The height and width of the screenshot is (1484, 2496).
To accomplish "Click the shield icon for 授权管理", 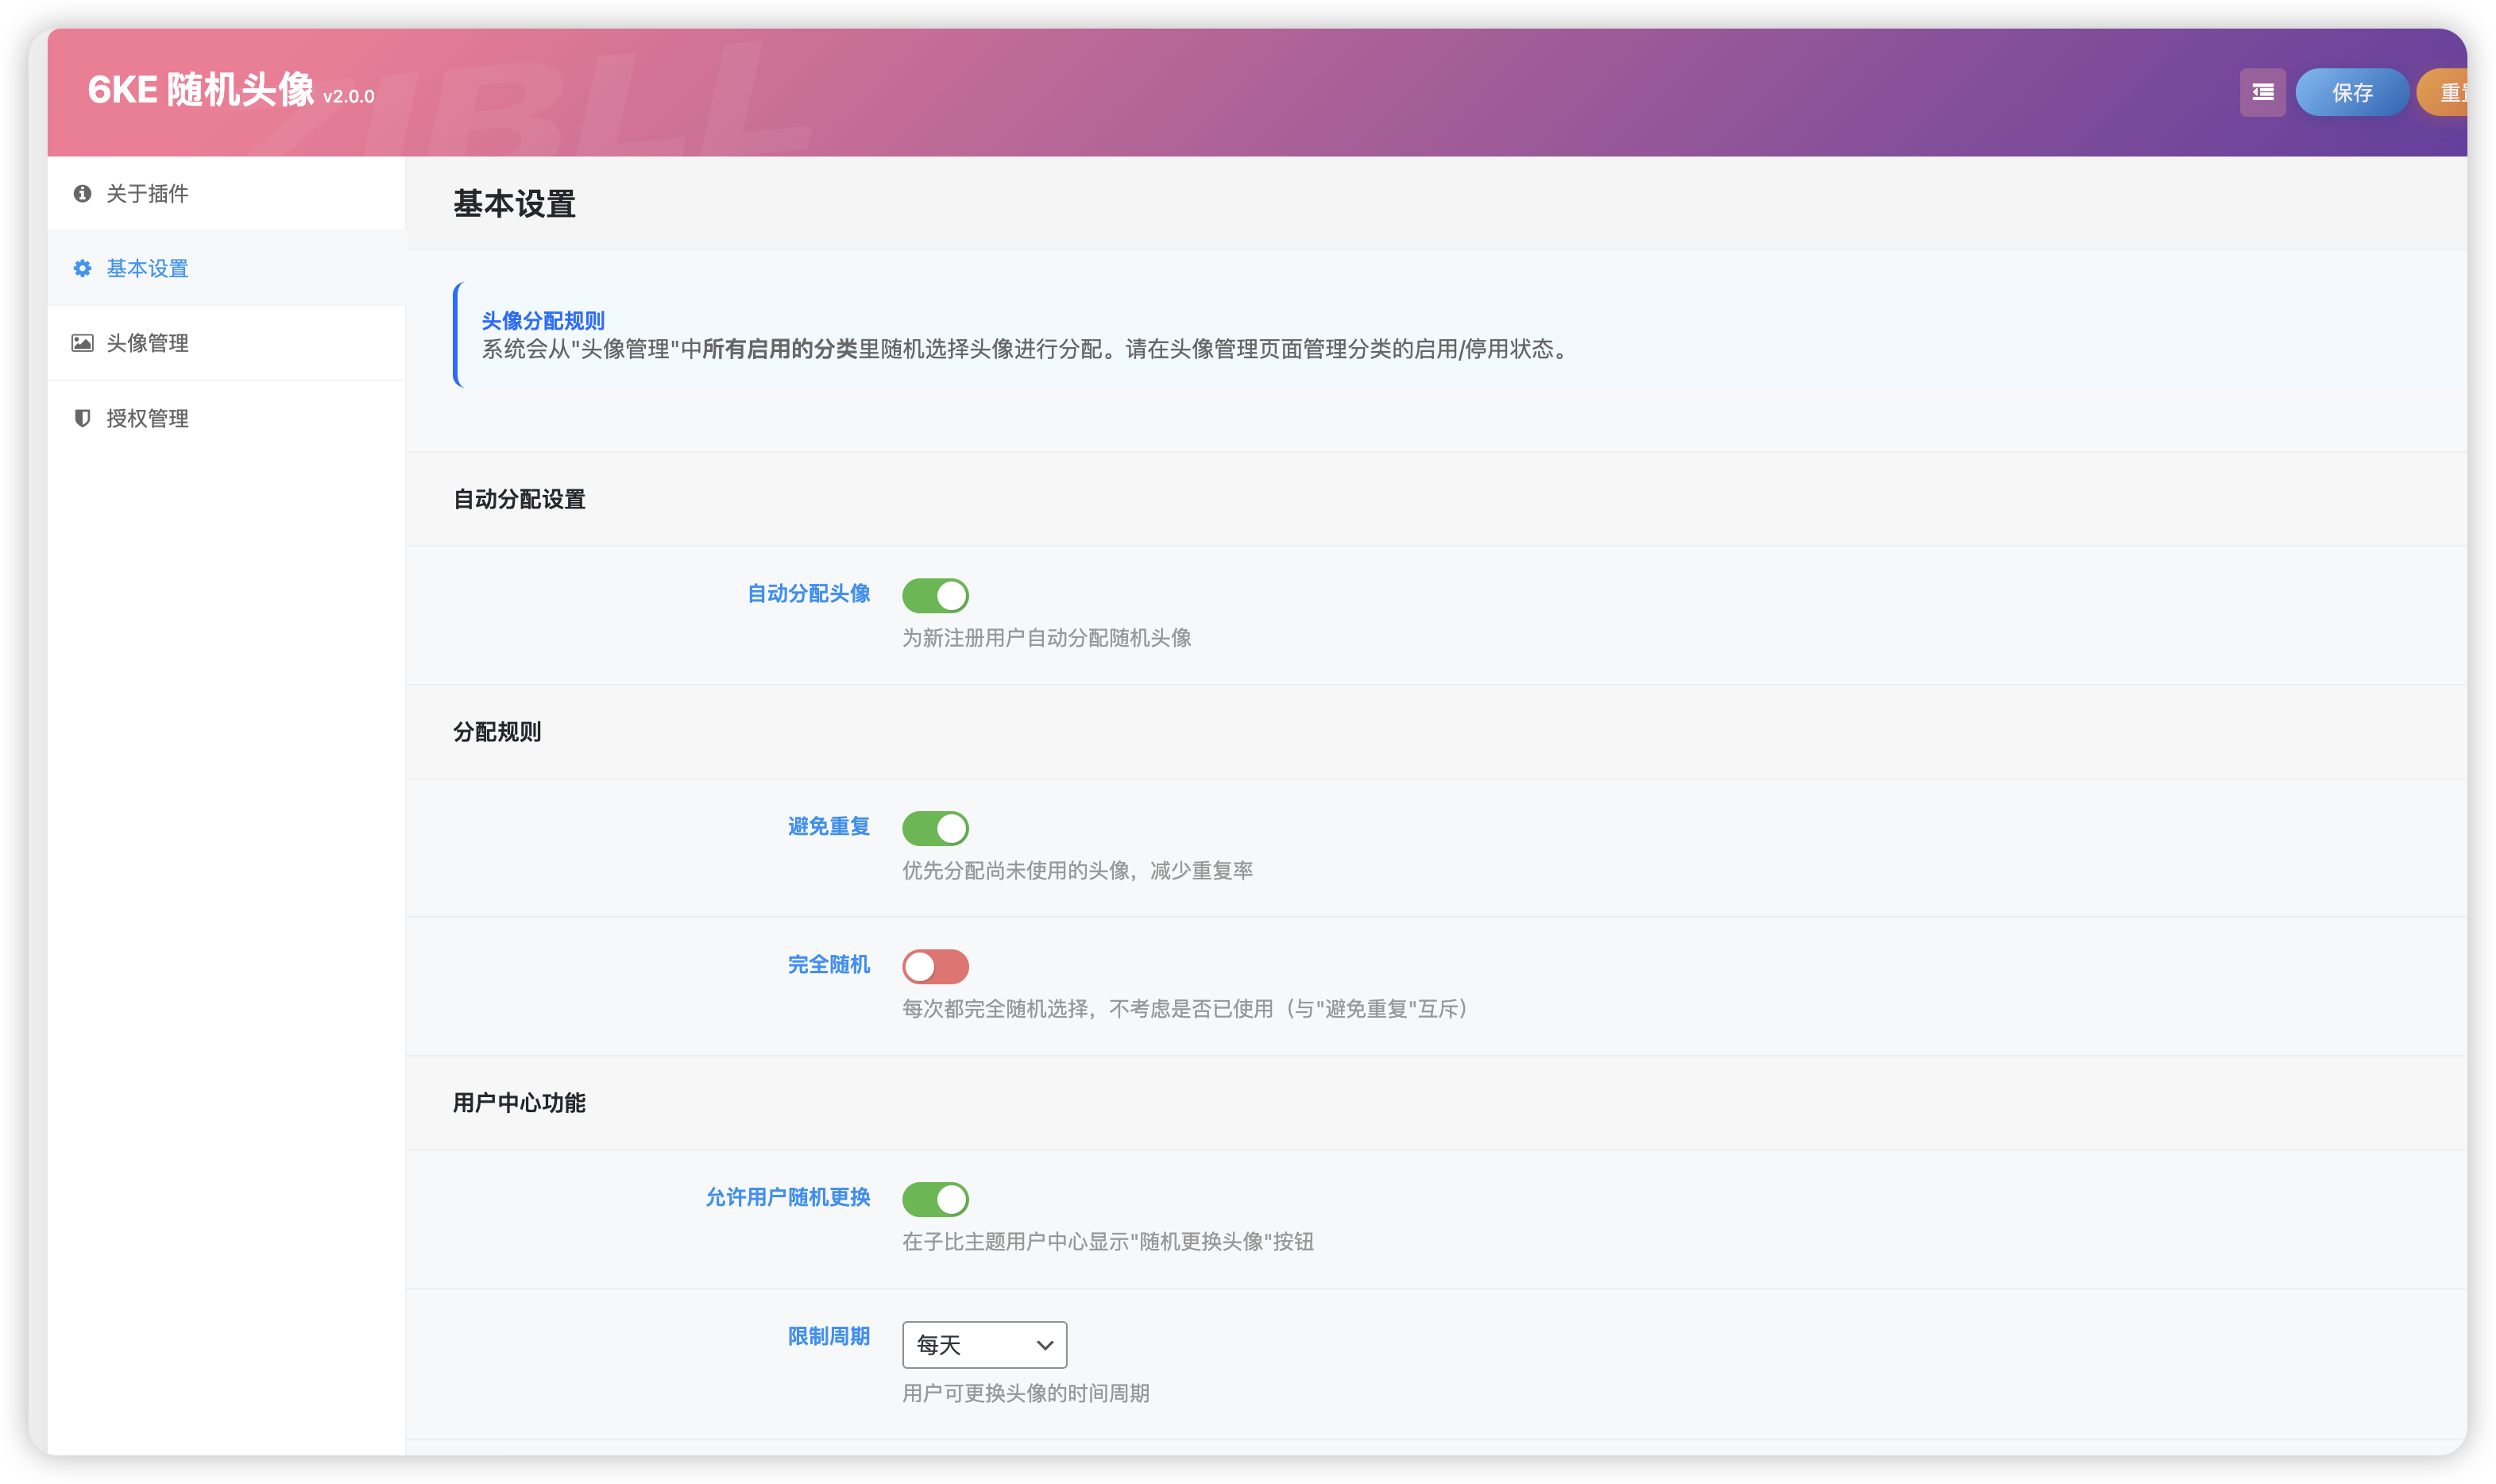I will (x=83, y=418).
